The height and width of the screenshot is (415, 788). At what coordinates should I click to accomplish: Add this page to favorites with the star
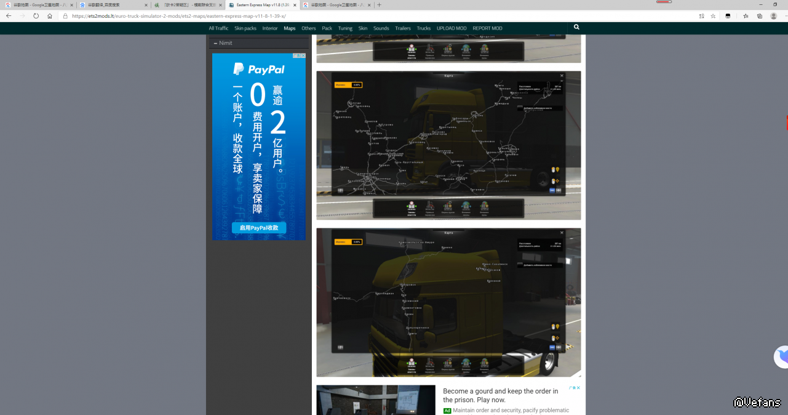(713, 16)
